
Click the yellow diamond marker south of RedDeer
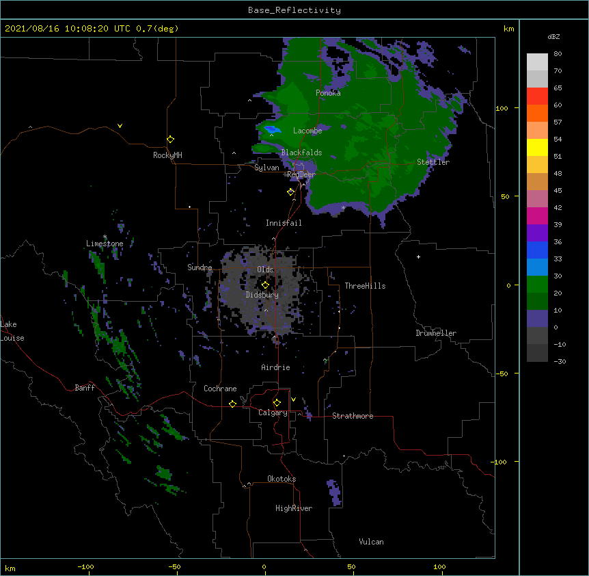290,192
